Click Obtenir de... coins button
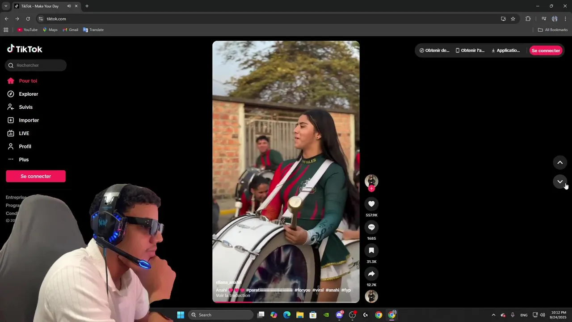This screenshot has height=322, width=572. tap(434, 51)
